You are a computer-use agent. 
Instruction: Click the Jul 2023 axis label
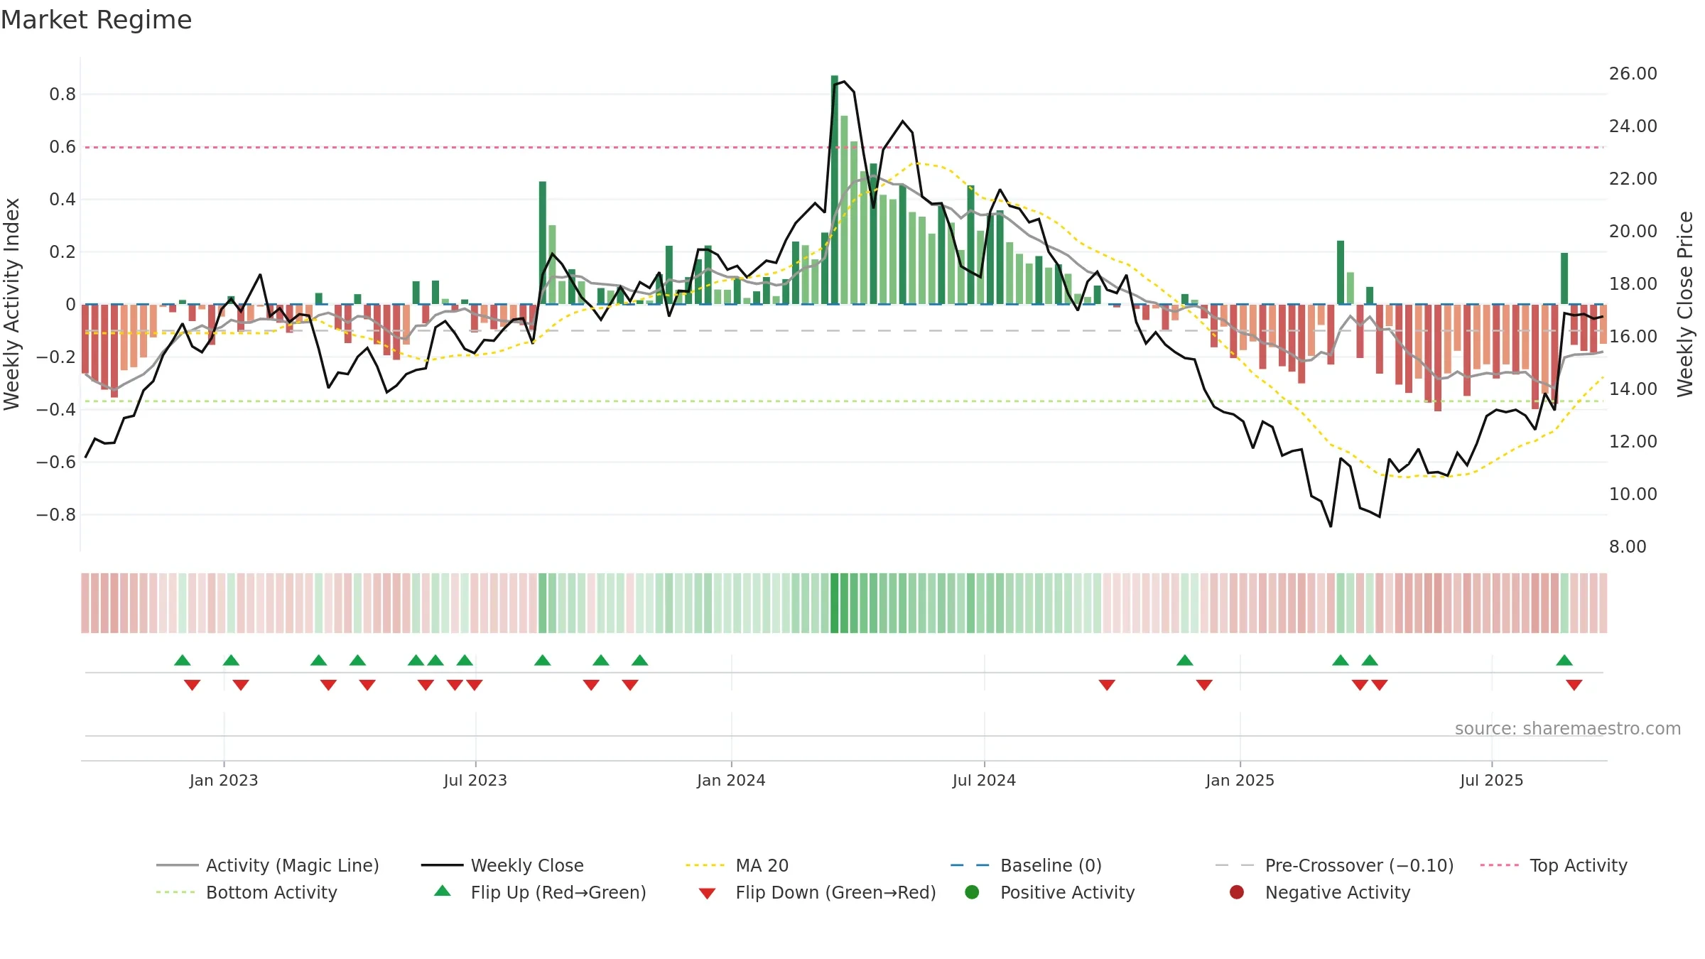click(x=475, y=780)
